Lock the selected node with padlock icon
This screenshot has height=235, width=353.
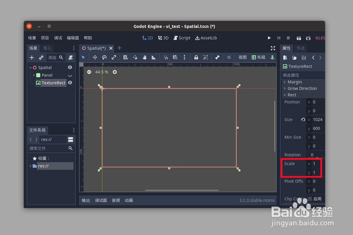[x=196, y=57]
